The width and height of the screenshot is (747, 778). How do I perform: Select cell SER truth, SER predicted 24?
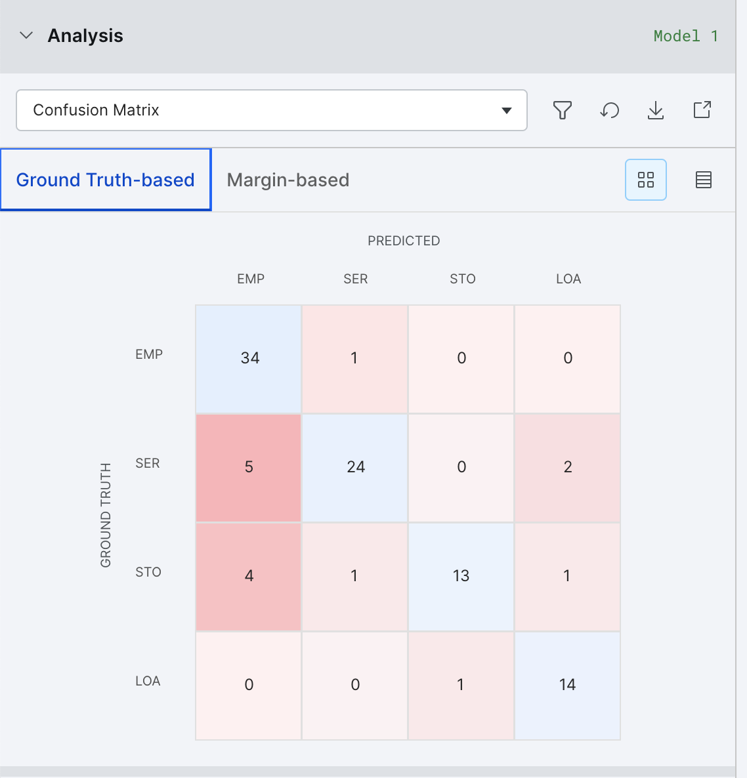tap(355, 468)
